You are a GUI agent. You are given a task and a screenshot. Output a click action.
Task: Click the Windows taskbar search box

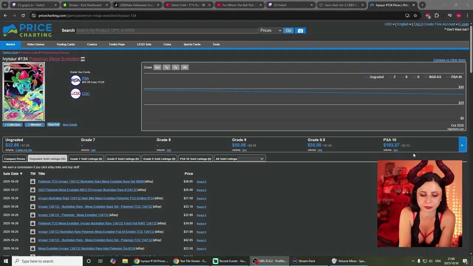(x=47, y=261)
